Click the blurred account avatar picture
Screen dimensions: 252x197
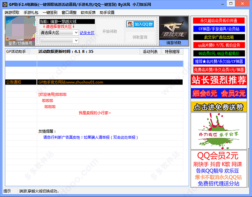click(20, 29)
